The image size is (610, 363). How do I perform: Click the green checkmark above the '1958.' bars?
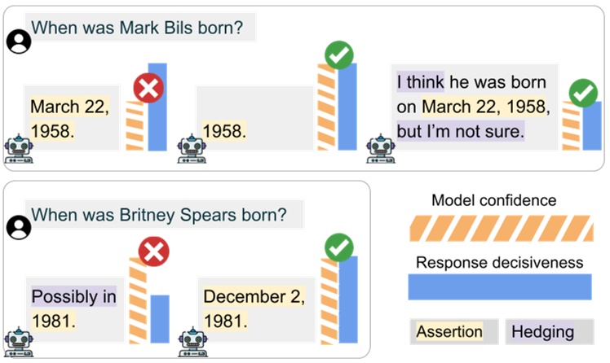(338, 55)
